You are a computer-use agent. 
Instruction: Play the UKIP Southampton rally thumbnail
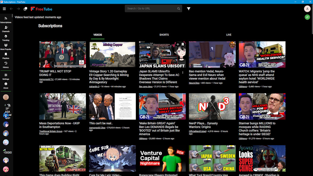pos(63,106)
